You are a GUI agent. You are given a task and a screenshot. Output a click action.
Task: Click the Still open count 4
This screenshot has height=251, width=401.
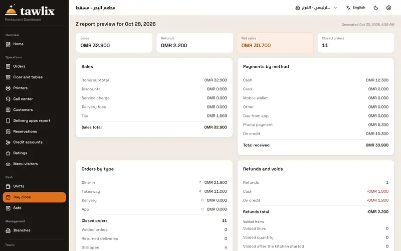pyautogui.click(x=226, y=247)
